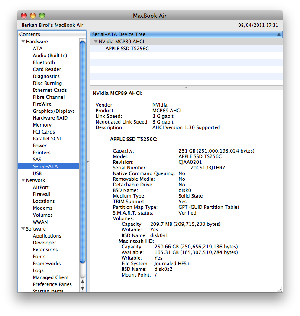Select Extensions in the sidebar
The width and height of the screenshot is (300, 316).
point(45,250)
